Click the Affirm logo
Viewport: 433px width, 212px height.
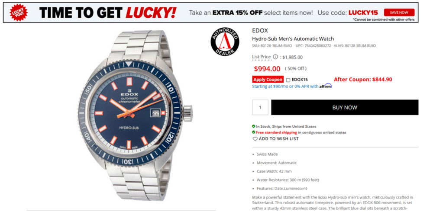coord(326,86)
